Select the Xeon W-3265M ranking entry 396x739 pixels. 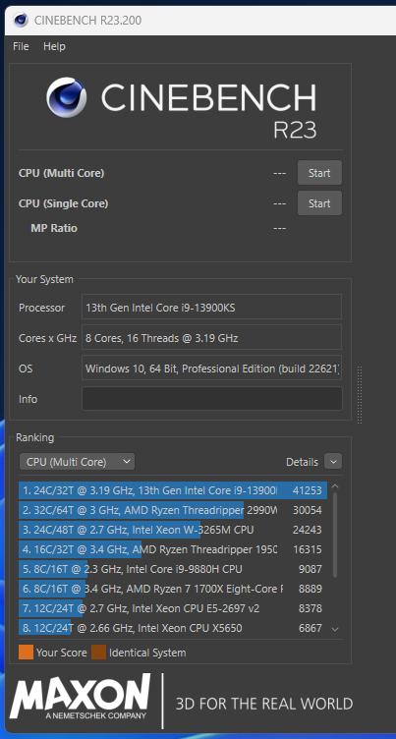[x=173, y=530]
